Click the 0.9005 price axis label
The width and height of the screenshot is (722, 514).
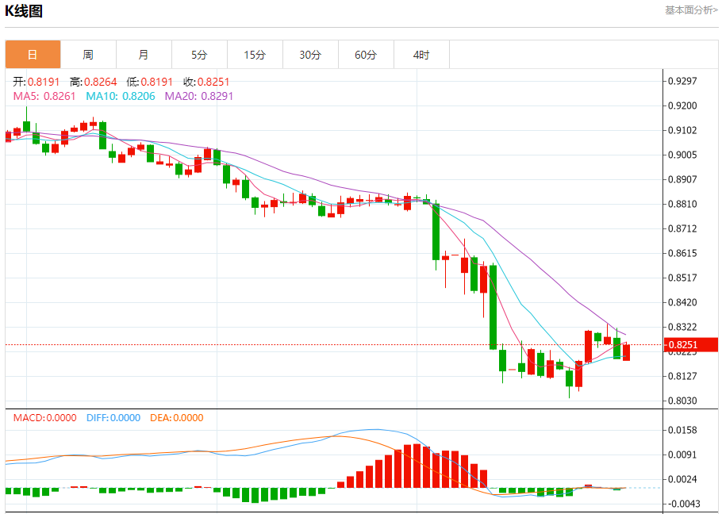pyautogui.click(x=683, y=155)
